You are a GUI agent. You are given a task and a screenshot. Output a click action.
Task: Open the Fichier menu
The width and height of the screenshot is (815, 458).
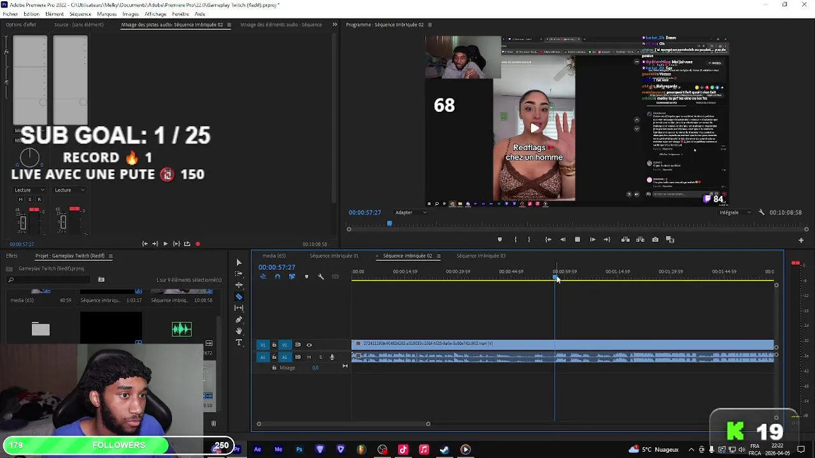(x=10, y=14)
